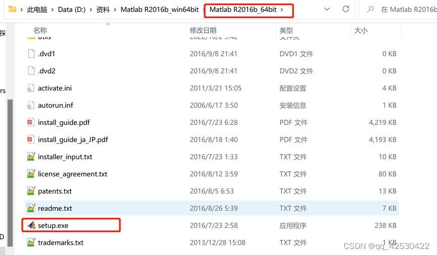
Task: Select the .dvd1 file name
Action: coord(46,54)
